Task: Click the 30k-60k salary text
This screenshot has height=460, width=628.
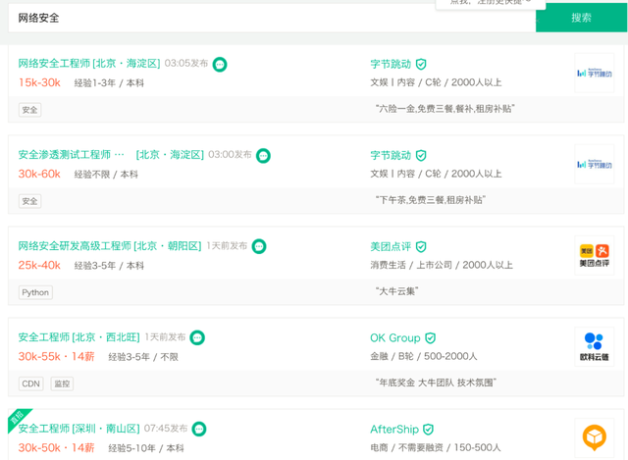Action: [x=39, y=175]
